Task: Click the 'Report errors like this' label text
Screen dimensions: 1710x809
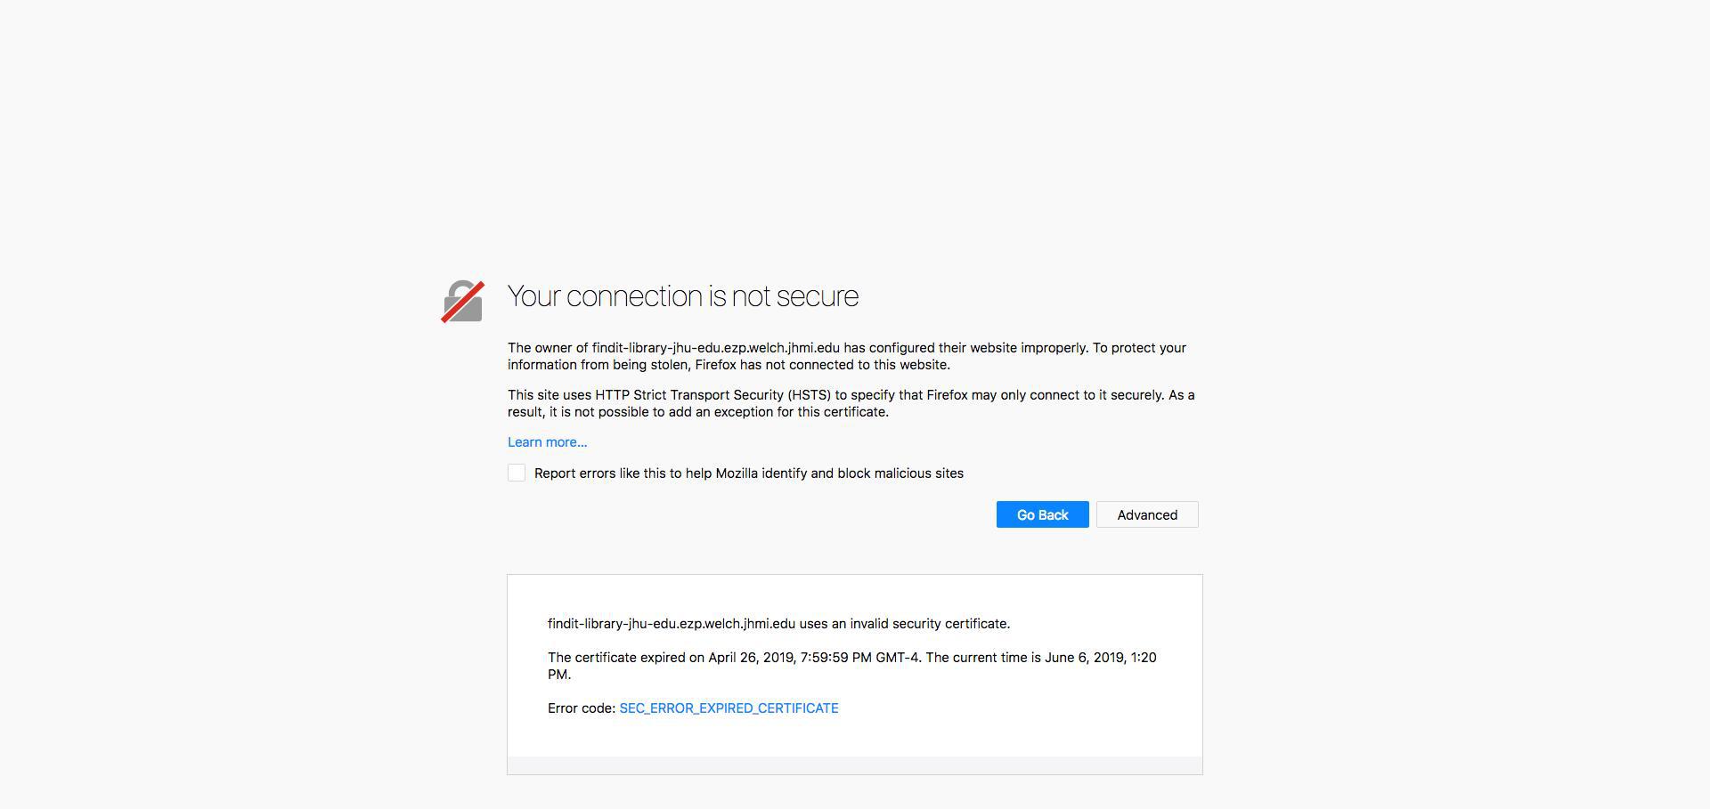Action: pyautogui.click(x=748, y=473)
